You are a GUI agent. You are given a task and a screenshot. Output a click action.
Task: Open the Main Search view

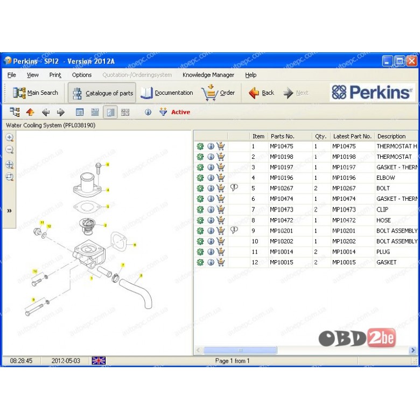coord(36,93)
